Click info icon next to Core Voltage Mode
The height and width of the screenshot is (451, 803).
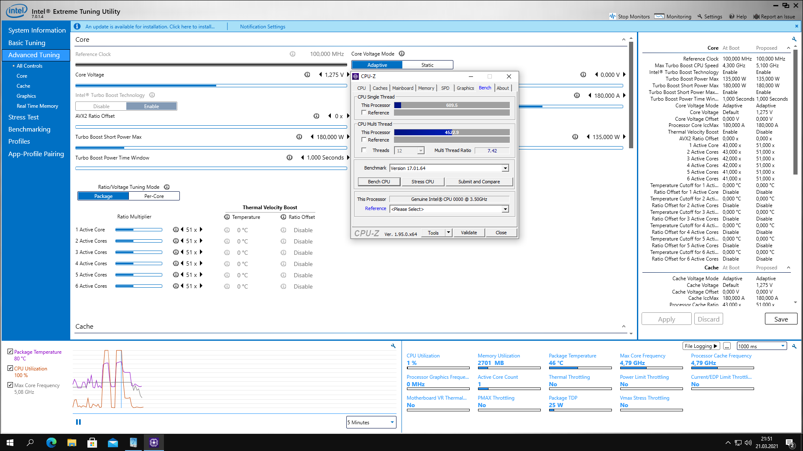point(401,53)
